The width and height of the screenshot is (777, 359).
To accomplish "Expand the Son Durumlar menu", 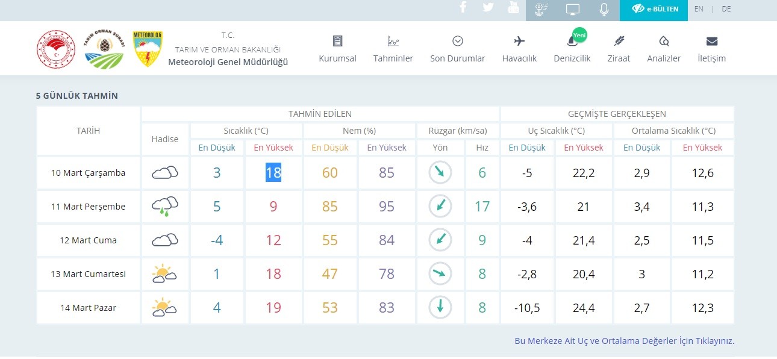I will [x=457, y=49].
